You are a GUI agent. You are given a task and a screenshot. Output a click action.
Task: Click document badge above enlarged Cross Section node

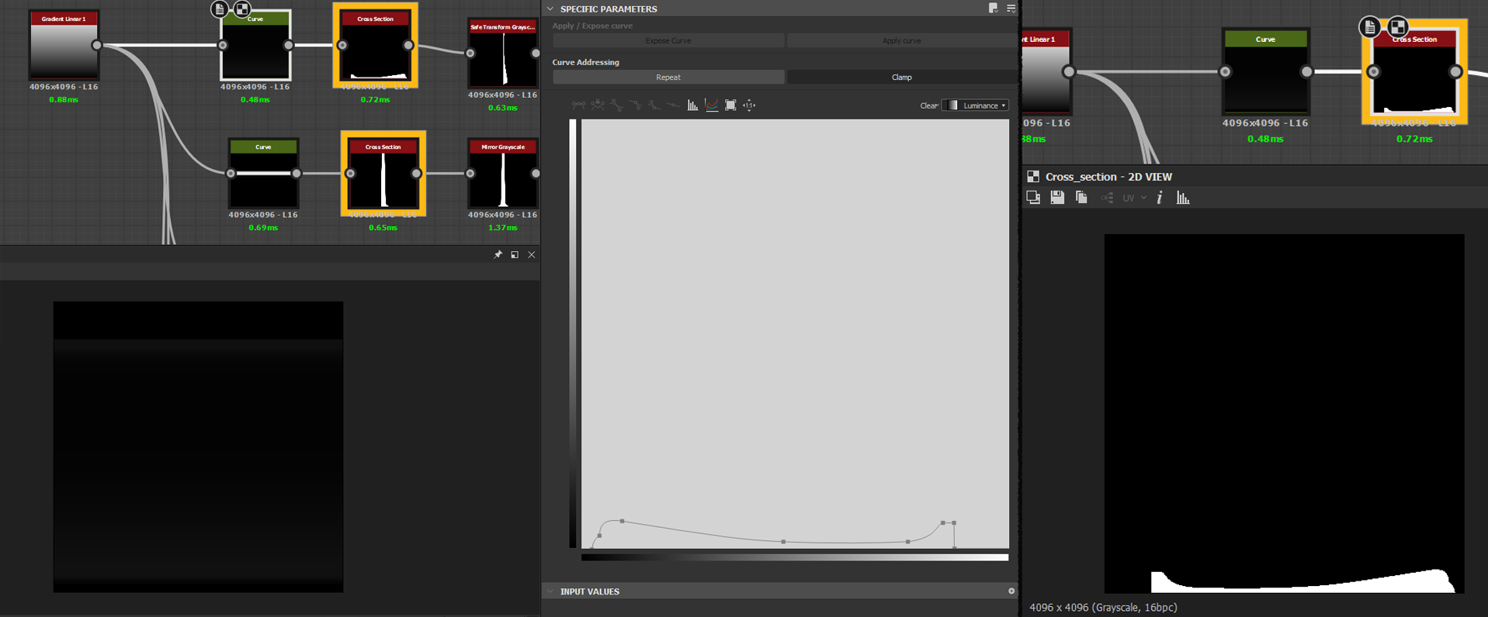coord(1370,28)
